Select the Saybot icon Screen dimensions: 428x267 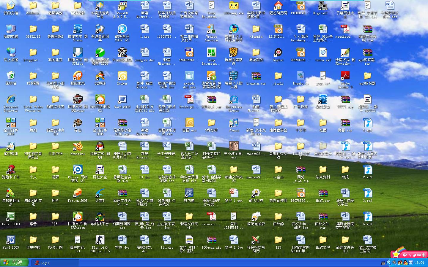[278, 55]
